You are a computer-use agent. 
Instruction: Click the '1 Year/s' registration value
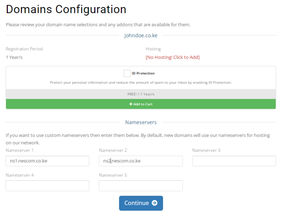pos(14,57)
